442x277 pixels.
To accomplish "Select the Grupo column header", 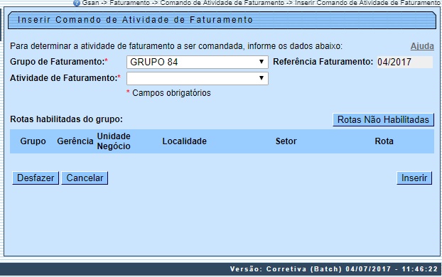I will pos(33,141).
